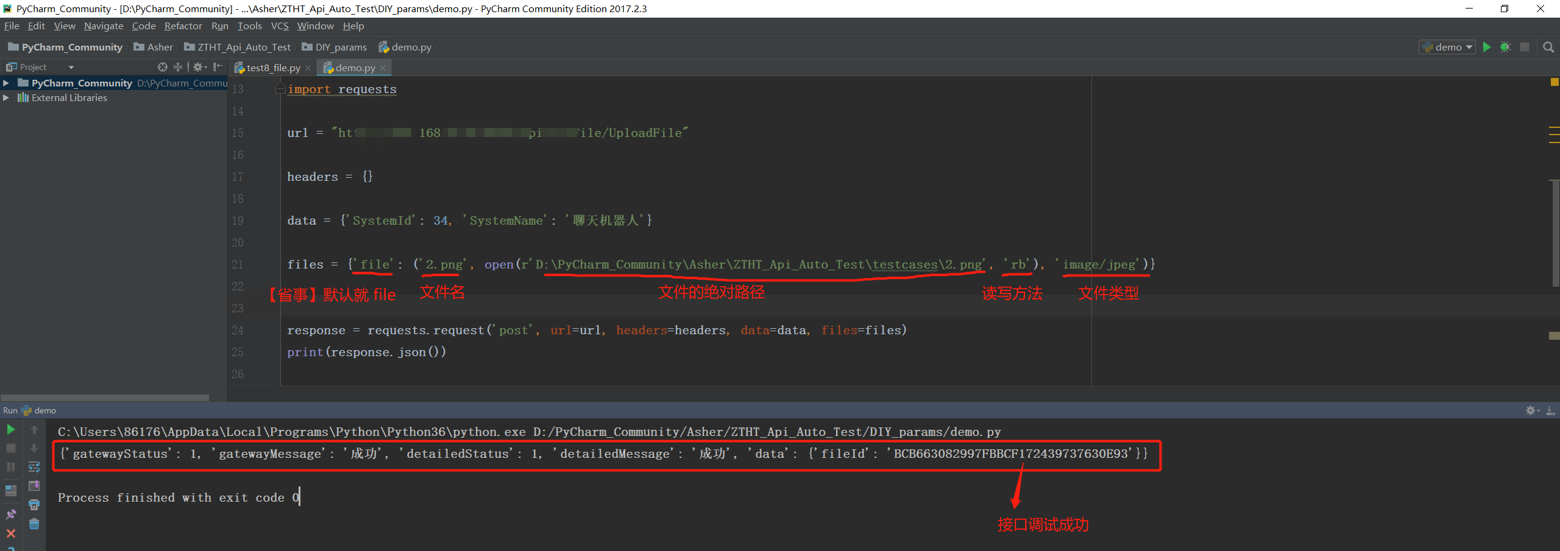Print the Run console output

pos(34,505)
